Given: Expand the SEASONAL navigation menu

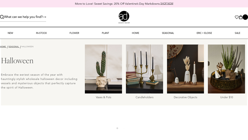Looking at the screenshot, I should (x=168, y=33).
